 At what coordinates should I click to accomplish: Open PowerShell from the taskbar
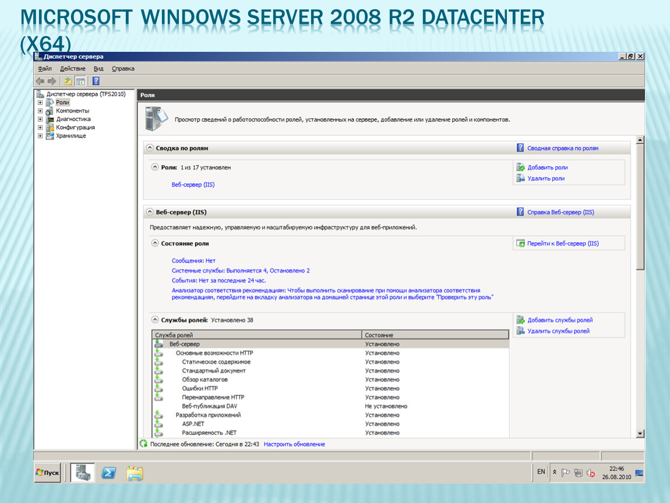click(x=108, y=473)
